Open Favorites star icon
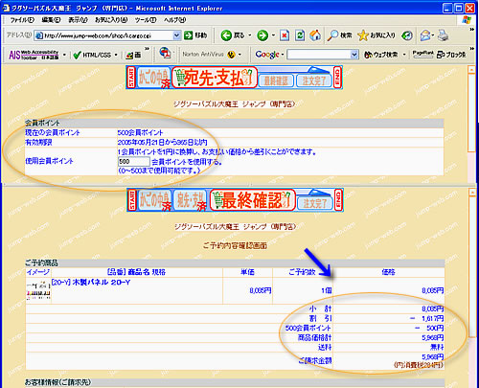This screenshot has width=479, height=388. point(363,35)
